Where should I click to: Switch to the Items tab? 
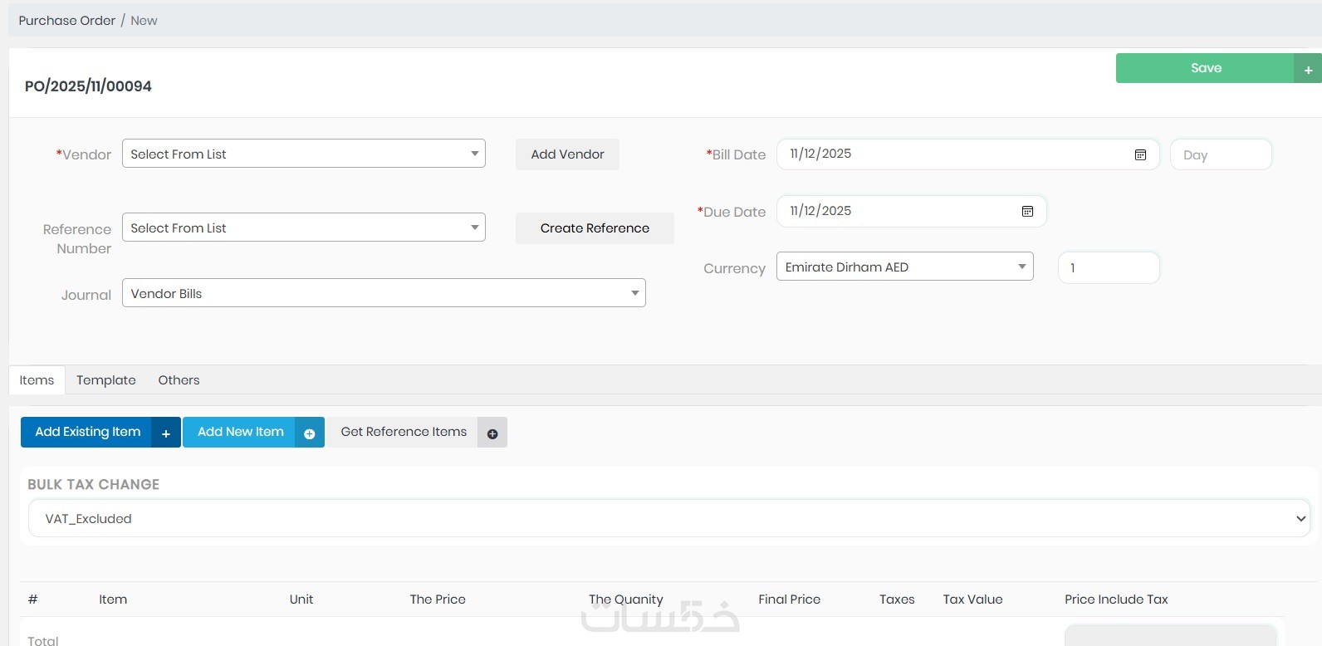[37, 380]
